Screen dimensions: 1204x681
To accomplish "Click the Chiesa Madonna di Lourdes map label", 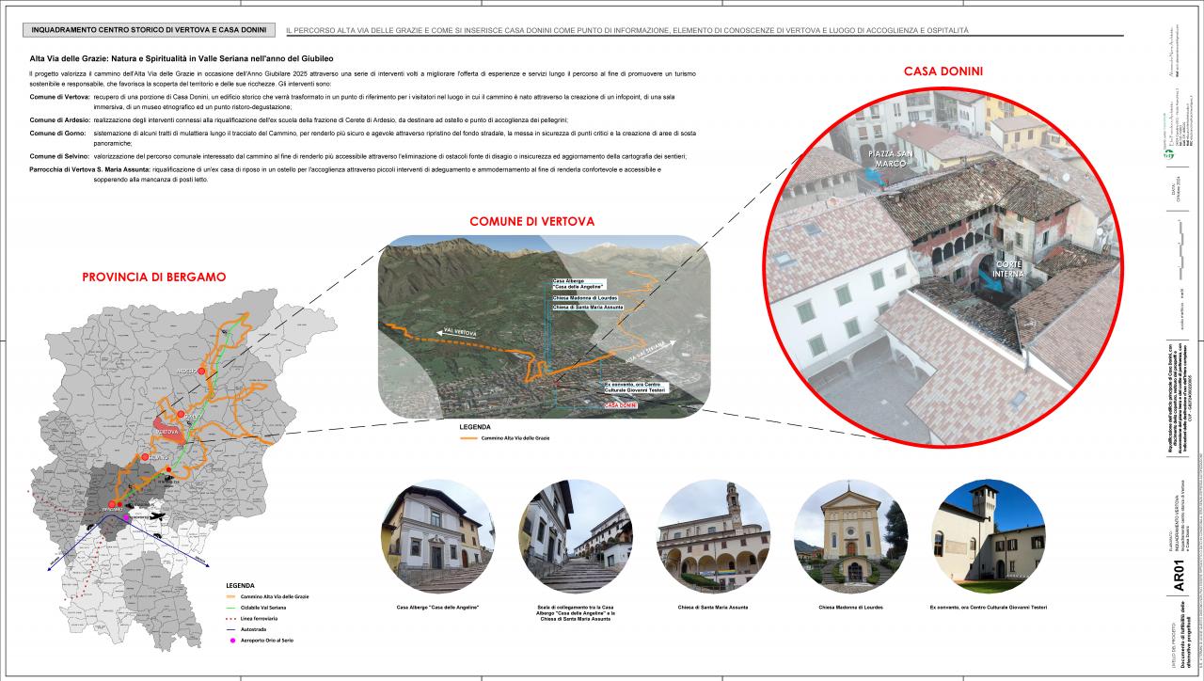I will [585, 298].
